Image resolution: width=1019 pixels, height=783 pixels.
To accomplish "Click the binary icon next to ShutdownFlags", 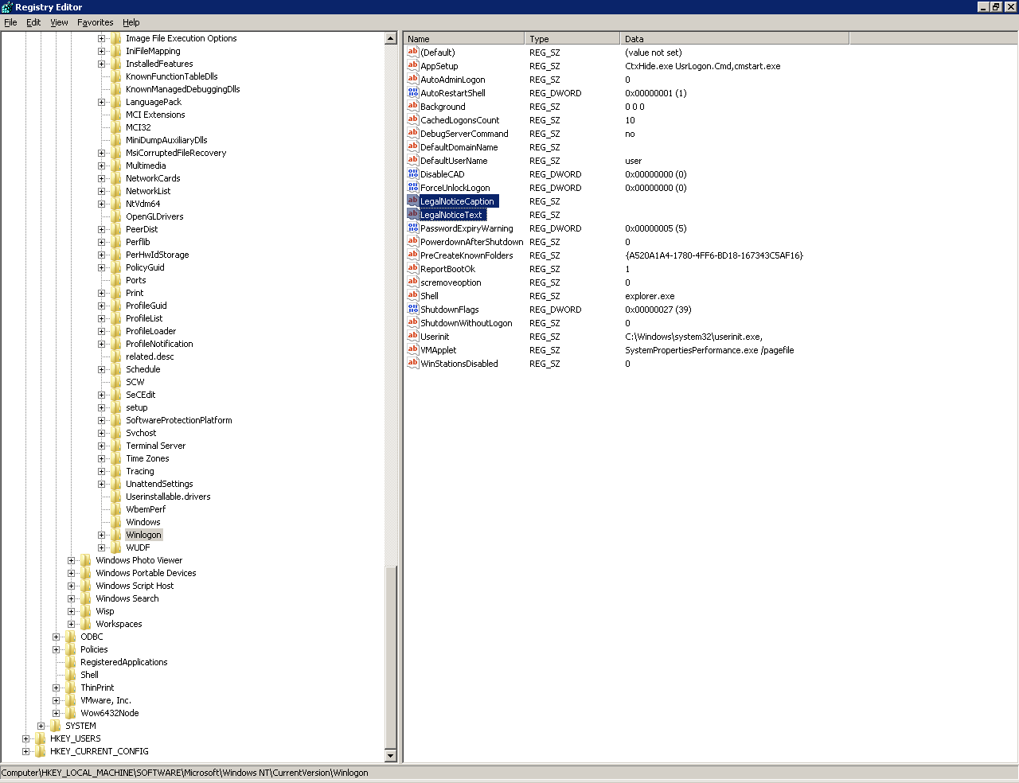I will [412, 309].
